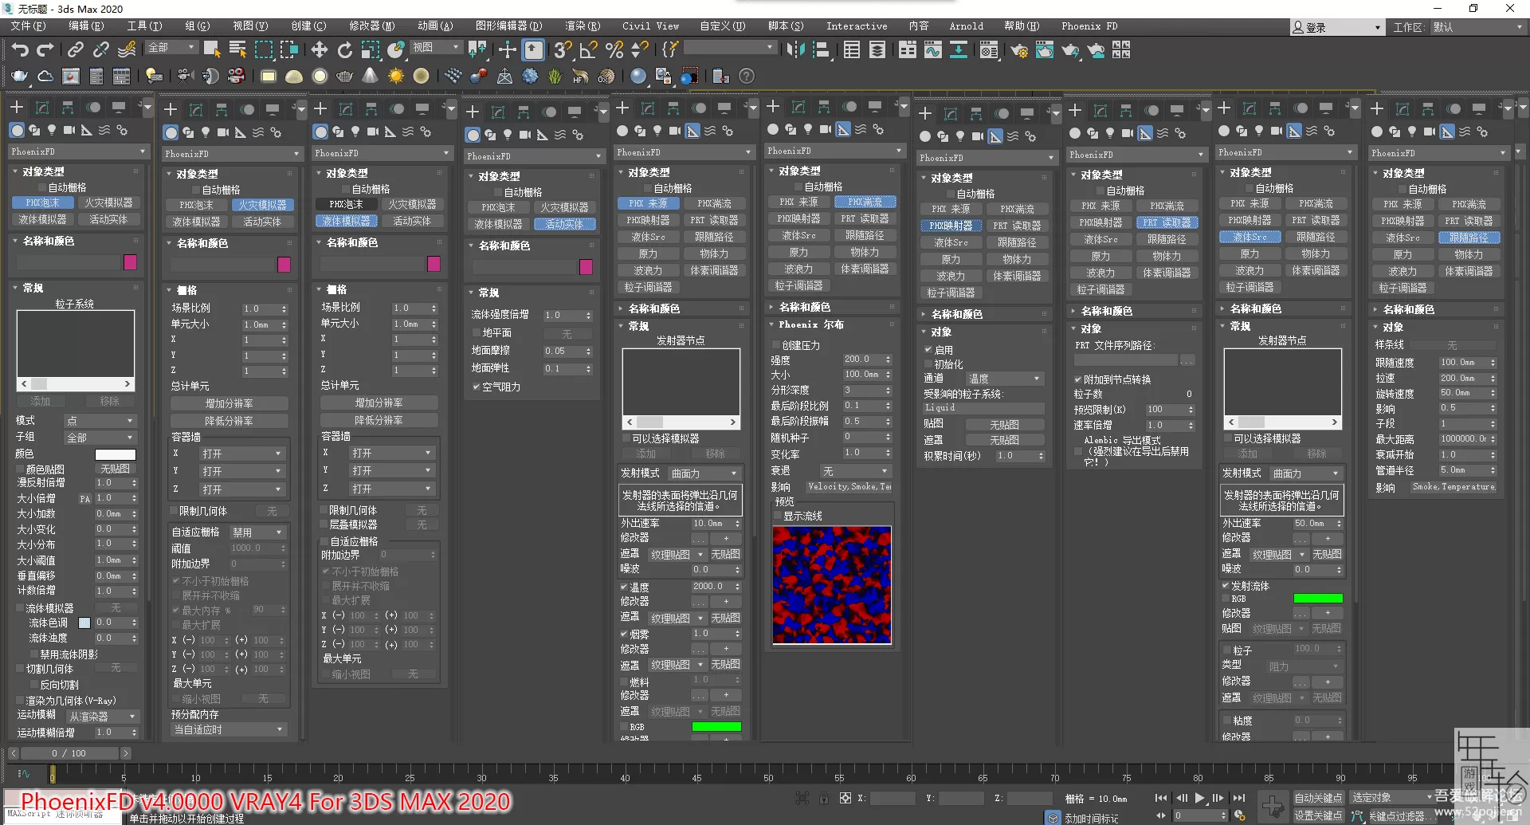
Task: Open the Layer Explorer icon
Action: pyautogui.click(x=877, y=50)
